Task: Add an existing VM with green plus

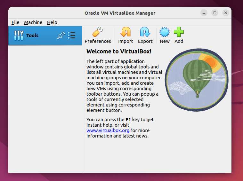Action: (179, 35)
